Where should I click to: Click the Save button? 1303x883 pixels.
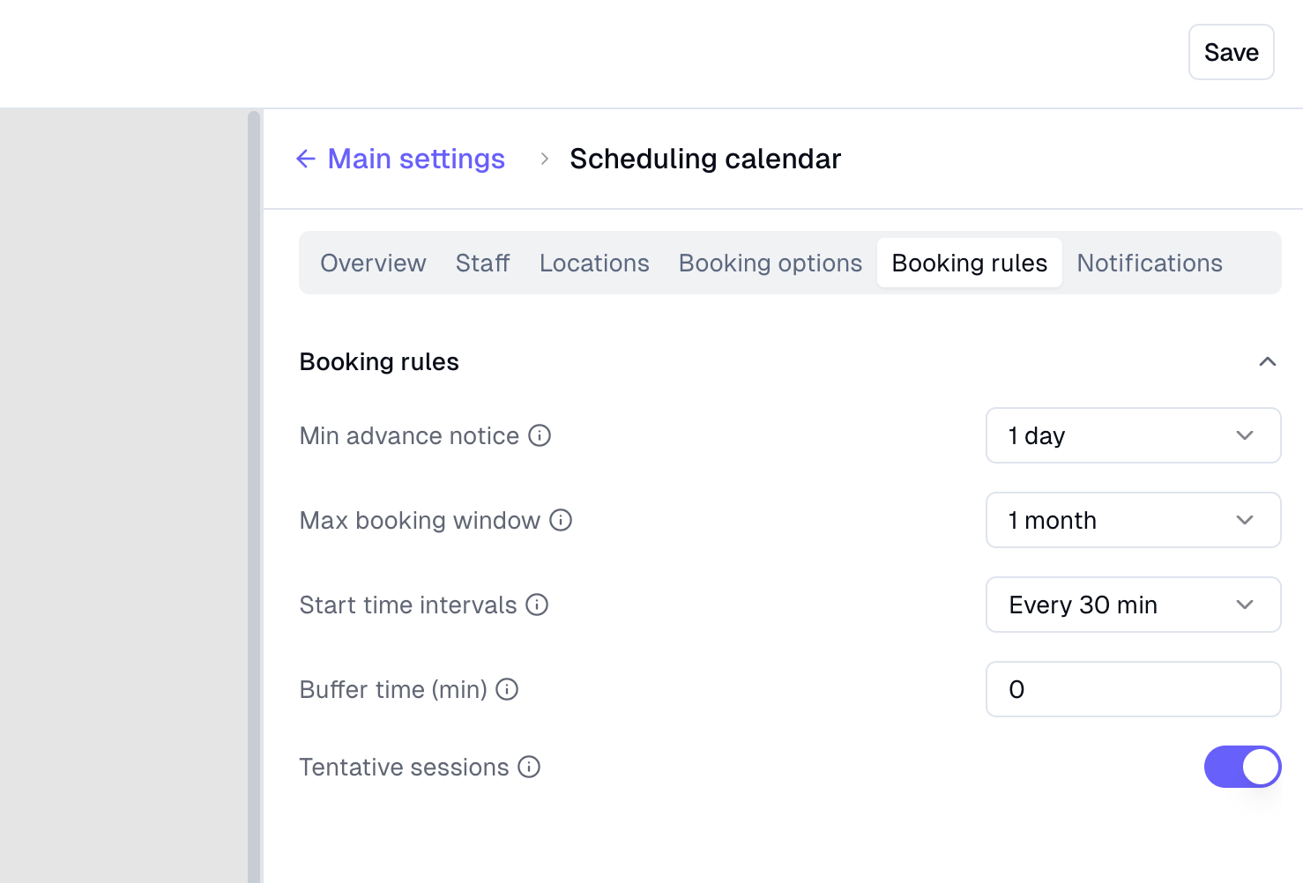(1231, 52)
